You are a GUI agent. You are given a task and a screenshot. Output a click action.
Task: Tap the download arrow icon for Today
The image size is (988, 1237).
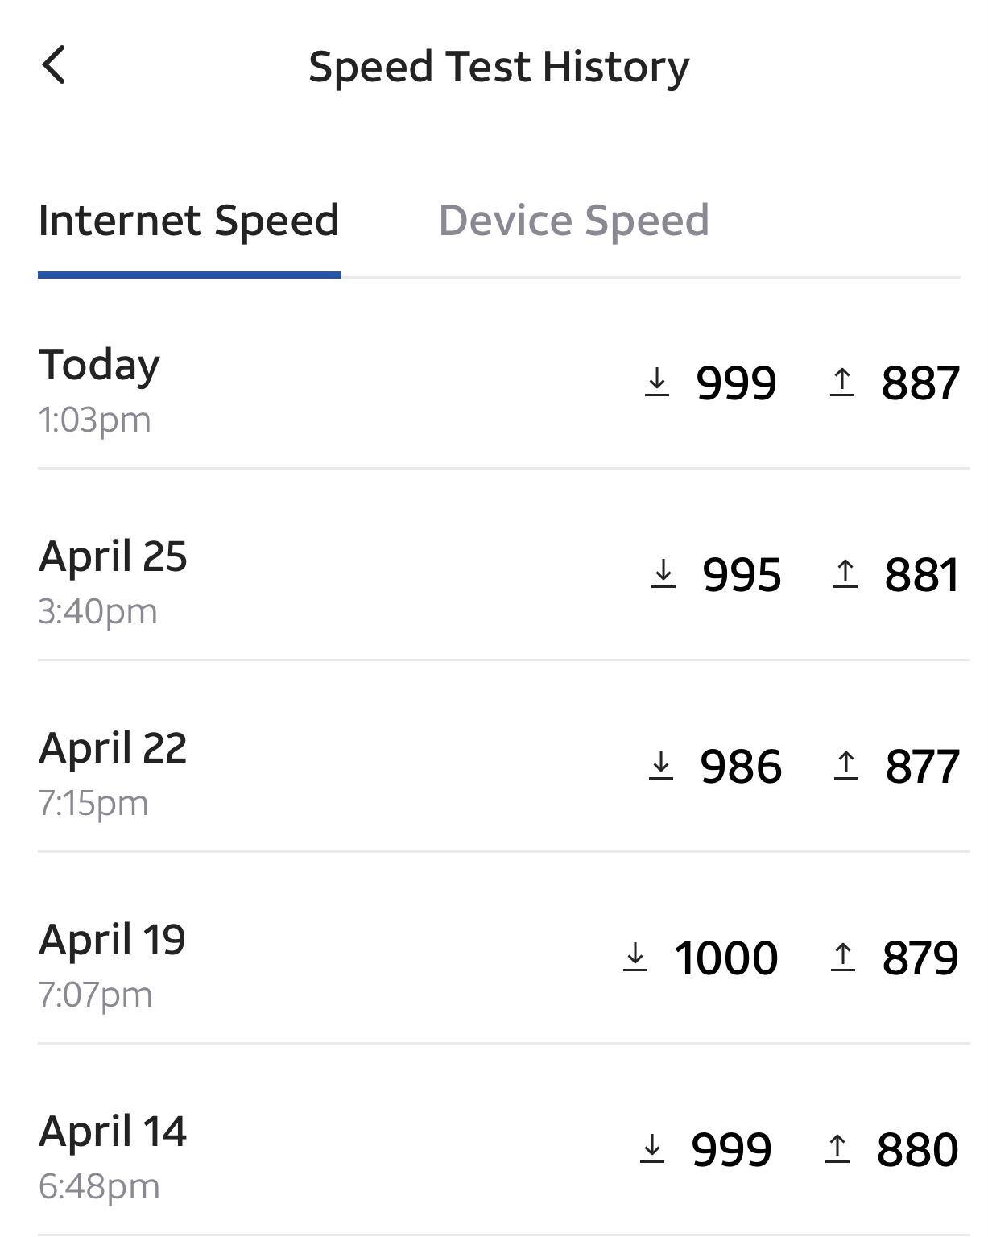pyautogui.click(x=657, y=382)
